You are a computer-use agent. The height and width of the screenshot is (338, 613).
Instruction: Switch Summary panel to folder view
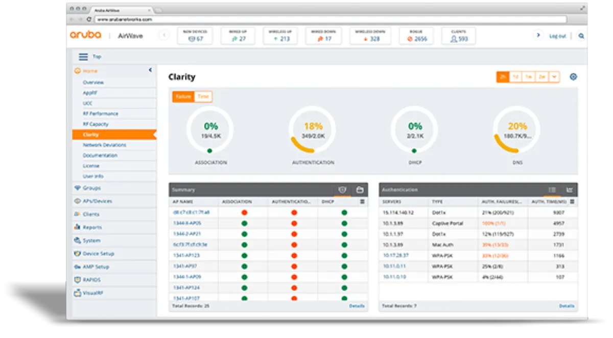(360, 190)
